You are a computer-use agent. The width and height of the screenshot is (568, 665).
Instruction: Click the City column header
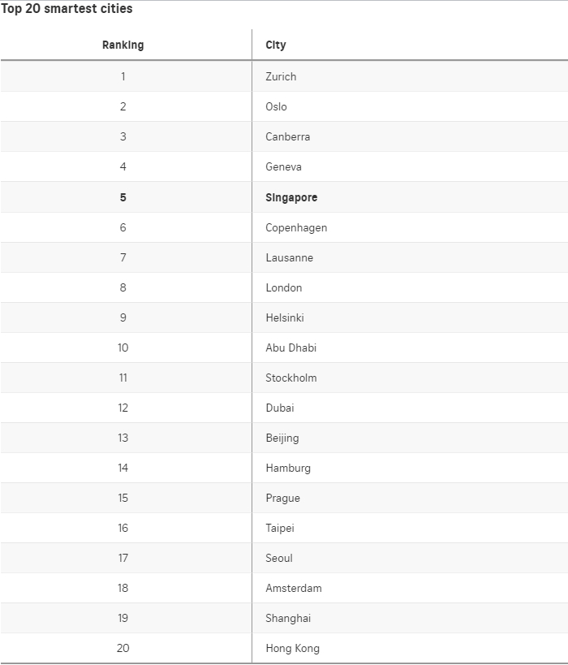(x=276, y=45)
